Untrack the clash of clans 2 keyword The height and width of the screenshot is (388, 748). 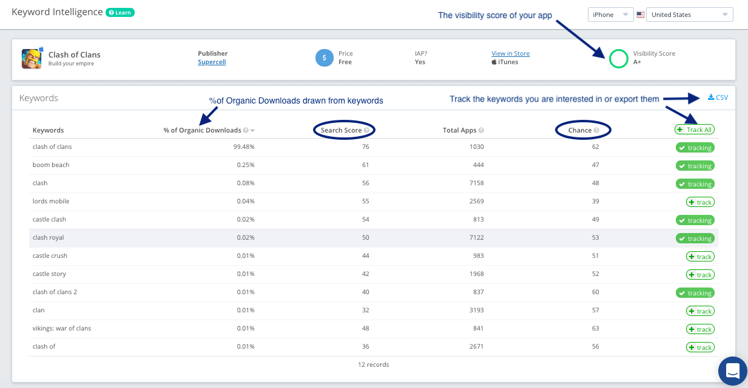[x=695, y=293]
